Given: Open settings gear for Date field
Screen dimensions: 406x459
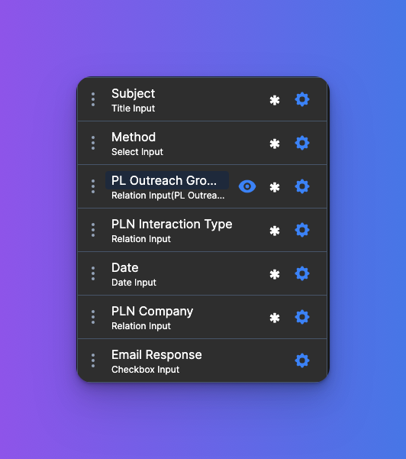Looking at the screenshot, I should pos(302,273).
